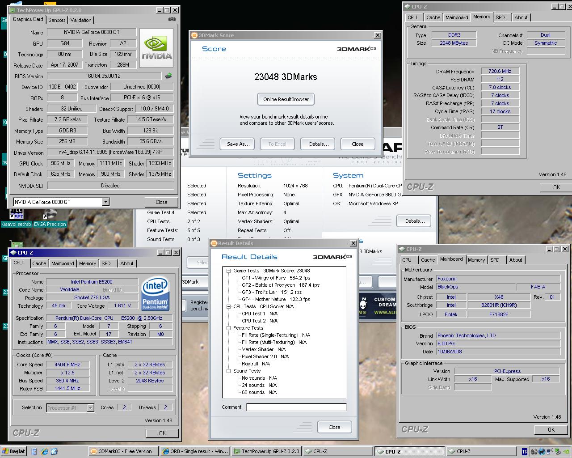Image resolution: width=572 pixels, height=458 pixels.
Task: Click OK in the CPU-Z processor window
Action: pyautogui.click(x=162, y=433)
